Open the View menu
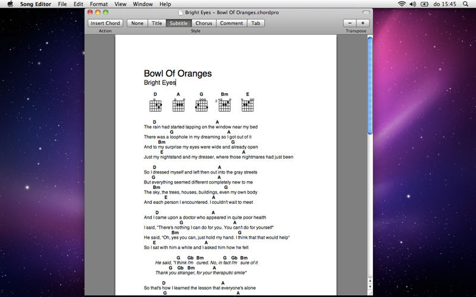 click(x=120, y=4)
